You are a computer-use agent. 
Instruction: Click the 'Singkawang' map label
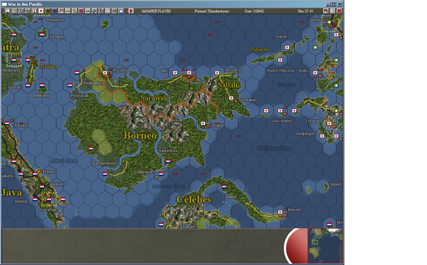pyautogui.click(x=93, y=83)
